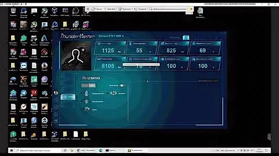Open the red Adobe Acrobat desktop icon
This screenshot has height=156, width=279.
(34, 93)
